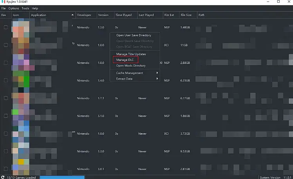Click game icon in the 9.53GB row
The height and width of the screenshot is (179, 293).
21,151
